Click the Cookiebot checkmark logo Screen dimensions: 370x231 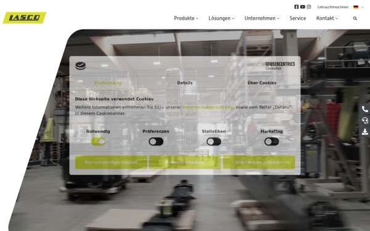tap(80, 66)
